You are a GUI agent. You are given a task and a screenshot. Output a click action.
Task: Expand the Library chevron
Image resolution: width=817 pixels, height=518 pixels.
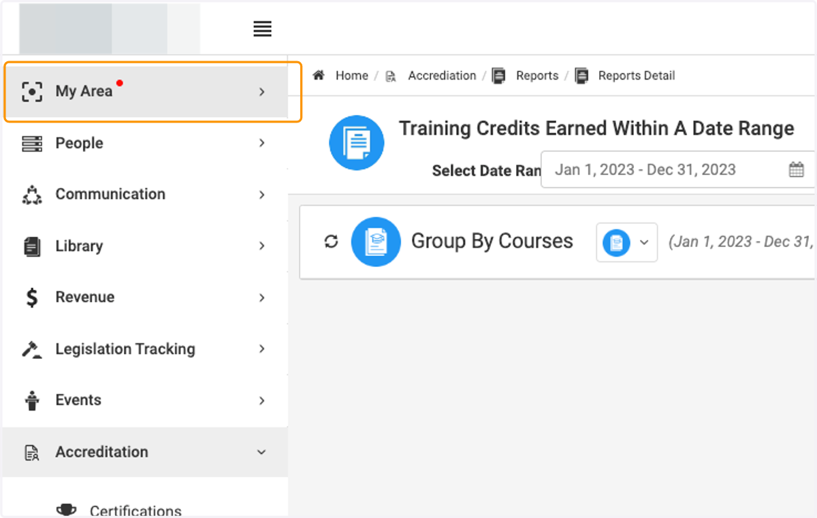click(262, 246)
